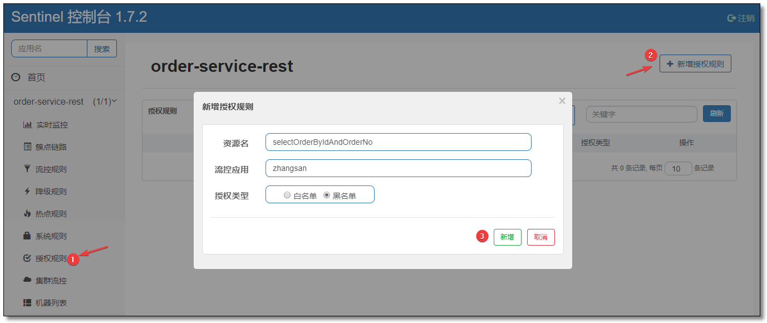
Task: Select the 流控规则 filter funnel icon
Action: 27,169
